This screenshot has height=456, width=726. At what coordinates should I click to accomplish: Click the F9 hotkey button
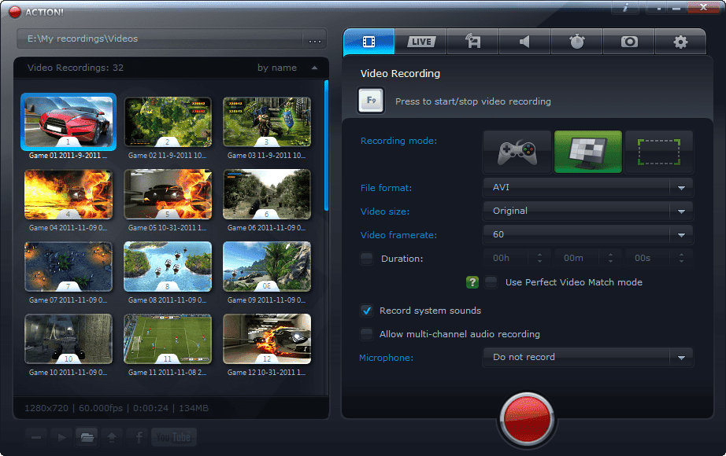[371, 101]
